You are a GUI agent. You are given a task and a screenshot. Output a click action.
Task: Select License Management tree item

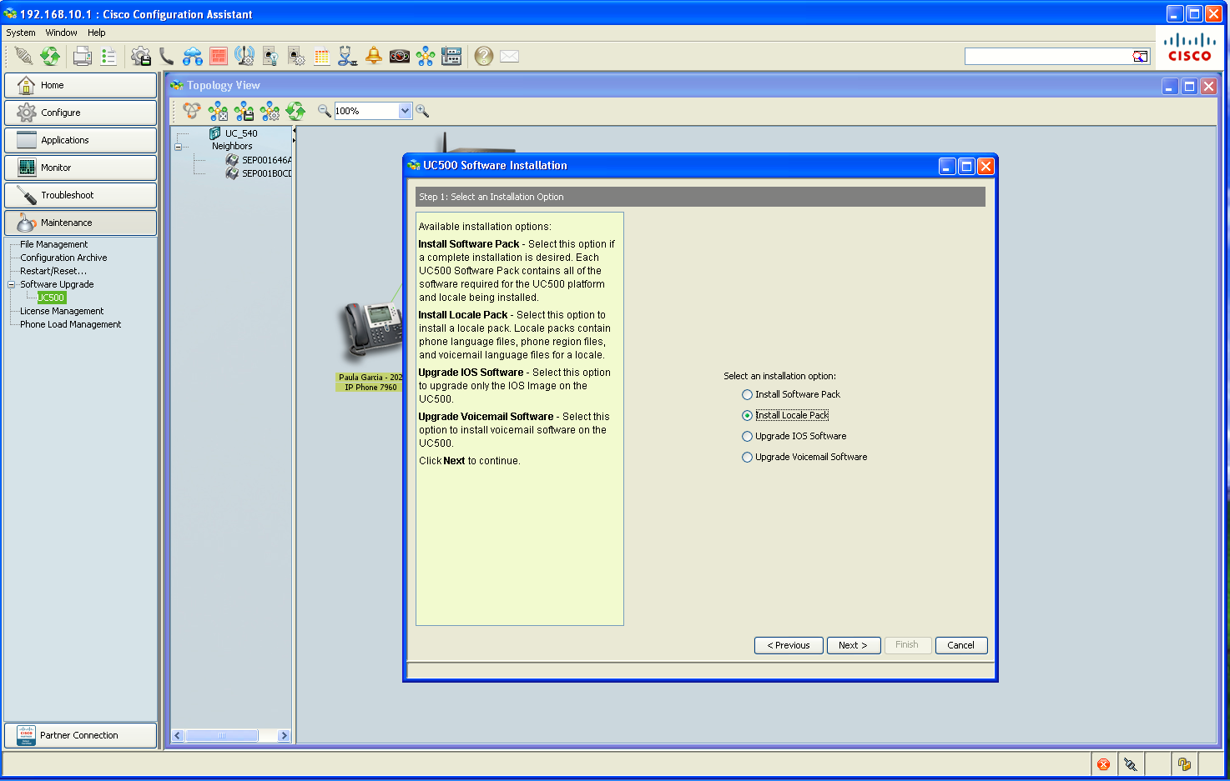point(62,311)
